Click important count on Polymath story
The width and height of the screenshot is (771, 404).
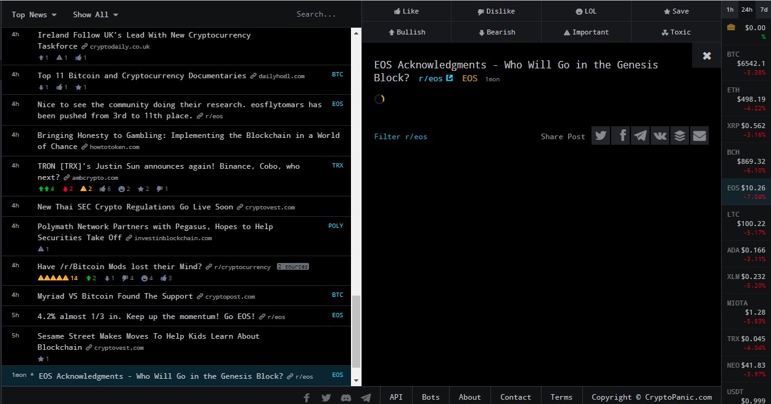(x=43, y=249)
